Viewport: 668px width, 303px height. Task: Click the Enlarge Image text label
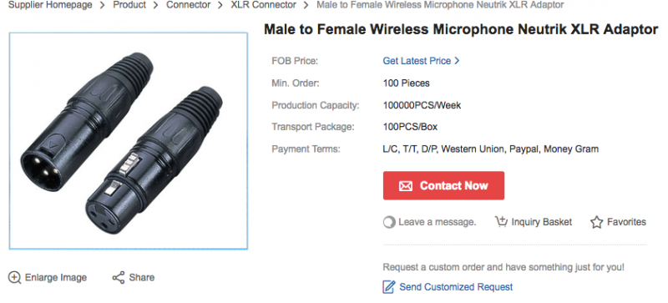pyautogui.click(x=56, y=278)
